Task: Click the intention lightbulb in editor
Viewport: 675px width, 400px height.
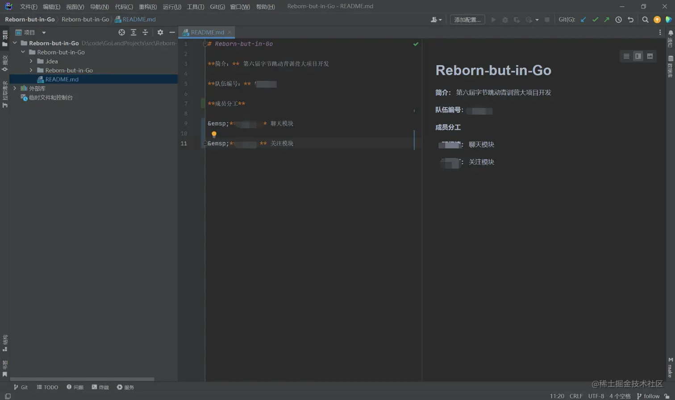Action: 214,134
